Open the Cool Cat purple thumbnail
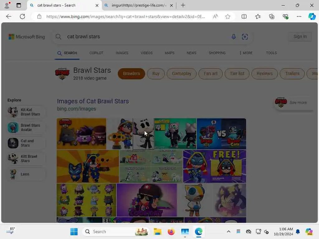The height and width of the screenshot is (239, 319). [147, 200]
